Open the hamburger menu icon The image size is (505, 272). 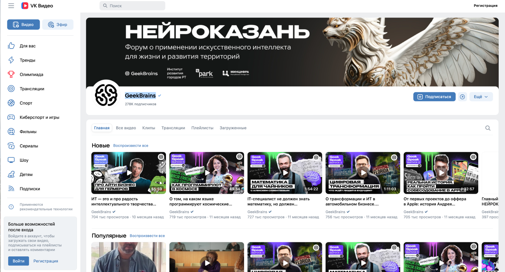point(11,6)
